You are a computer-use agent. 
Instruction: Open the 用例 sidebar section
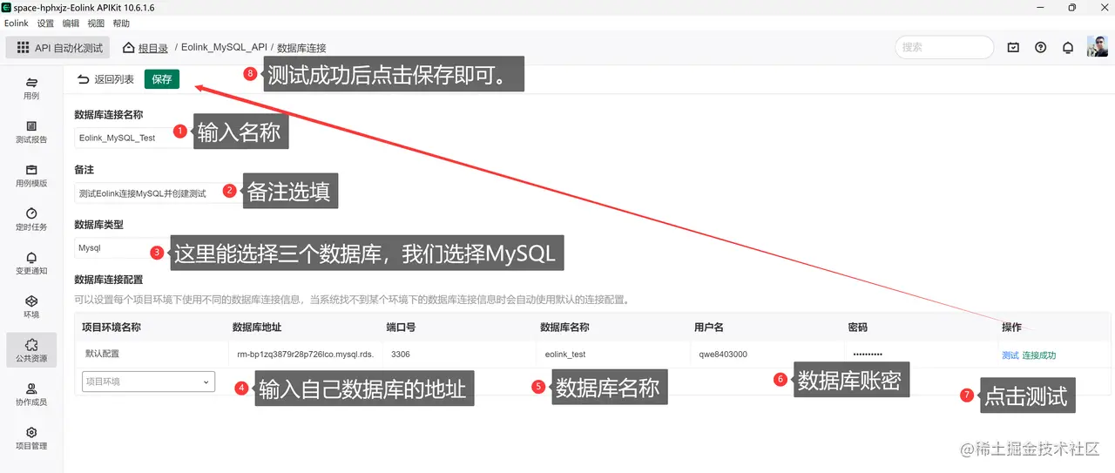click(31, 88)
